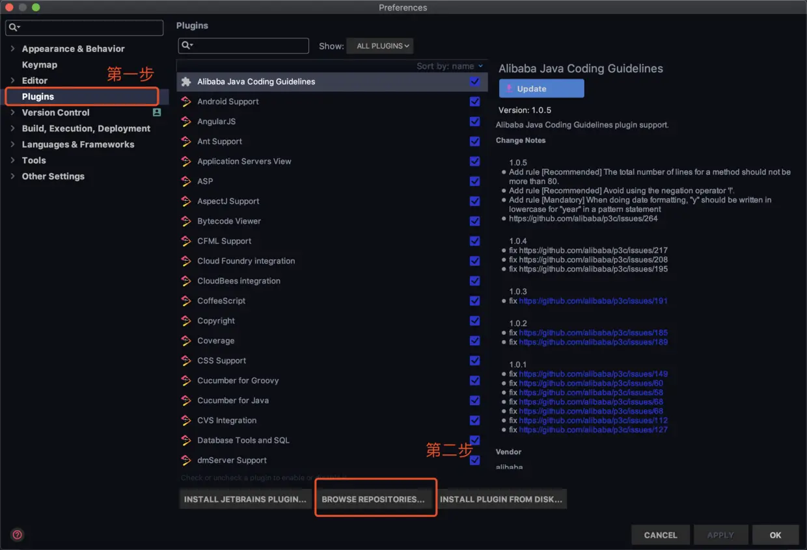The image size is (807, 550).
Task: Open the Show ALL PLUGINS dropdown
Action: (x=380, y=46)
